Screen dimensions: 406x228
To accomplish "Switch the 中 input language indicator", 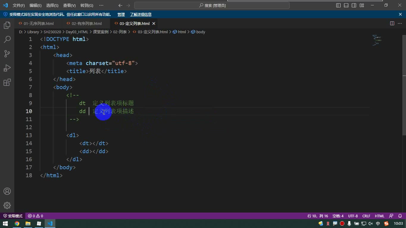I will [378, 224].
